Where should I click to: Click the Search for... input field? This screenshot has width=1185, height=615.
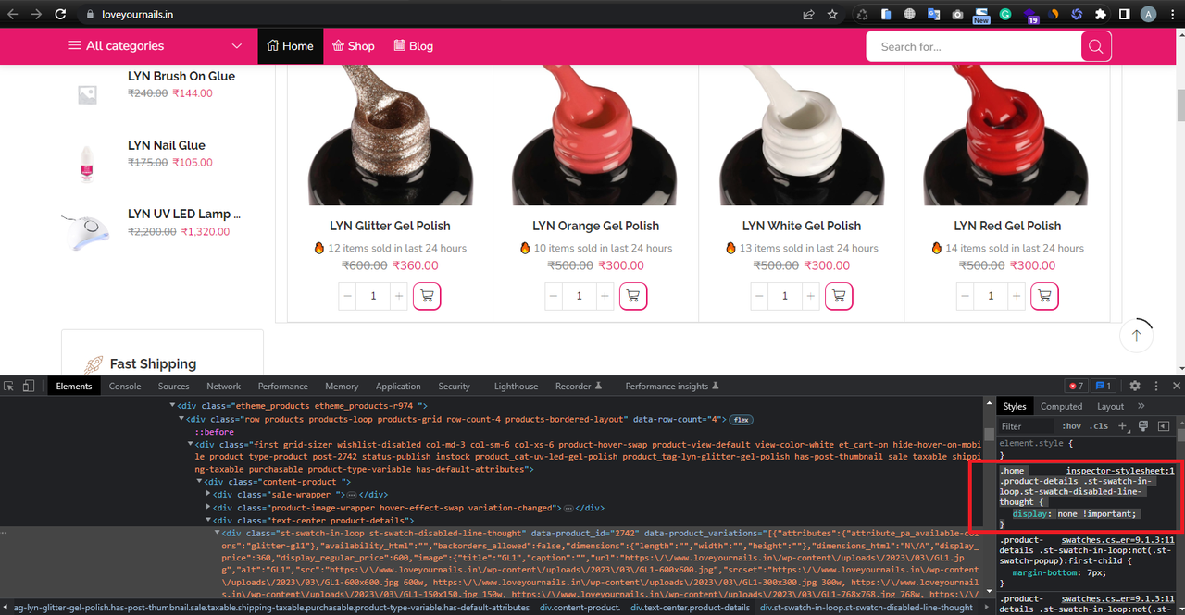(974, 46)
